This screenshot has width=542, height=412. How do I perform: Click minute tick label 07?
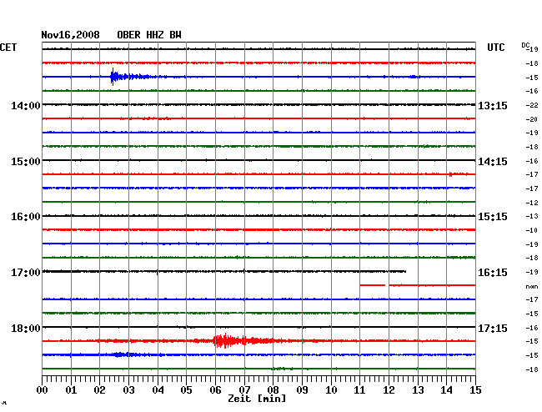click(244, 390)
